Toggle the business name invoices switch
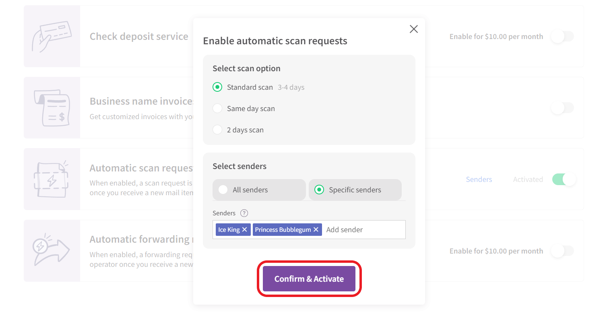This screenshot has width=605, height=330. point(562,108)
